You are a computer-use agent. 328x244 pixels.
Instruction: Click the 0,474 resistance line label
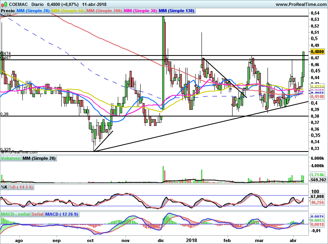click(5, 54)
